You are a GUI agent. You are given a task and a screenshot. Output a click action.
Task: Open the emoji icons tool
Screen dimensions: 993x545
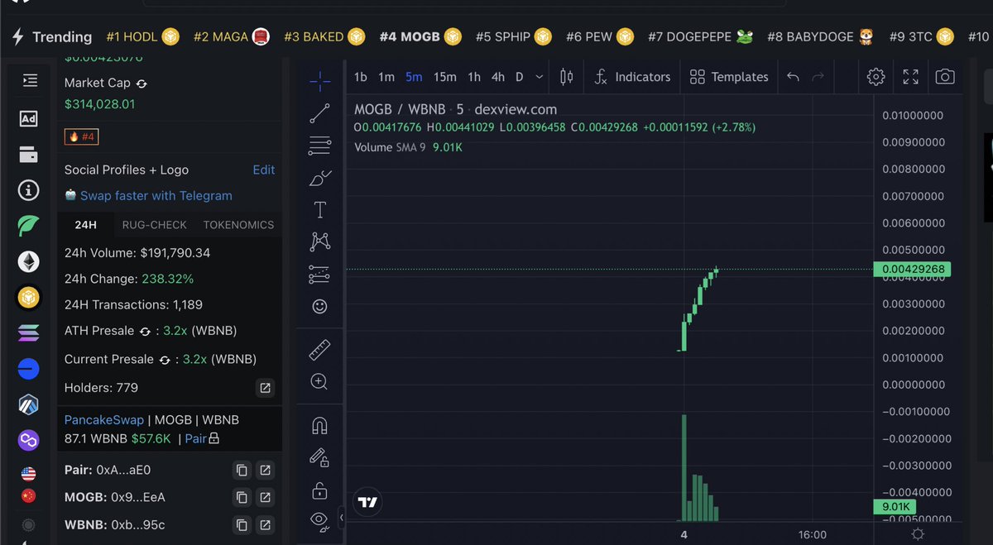click(x=319, y=306)
